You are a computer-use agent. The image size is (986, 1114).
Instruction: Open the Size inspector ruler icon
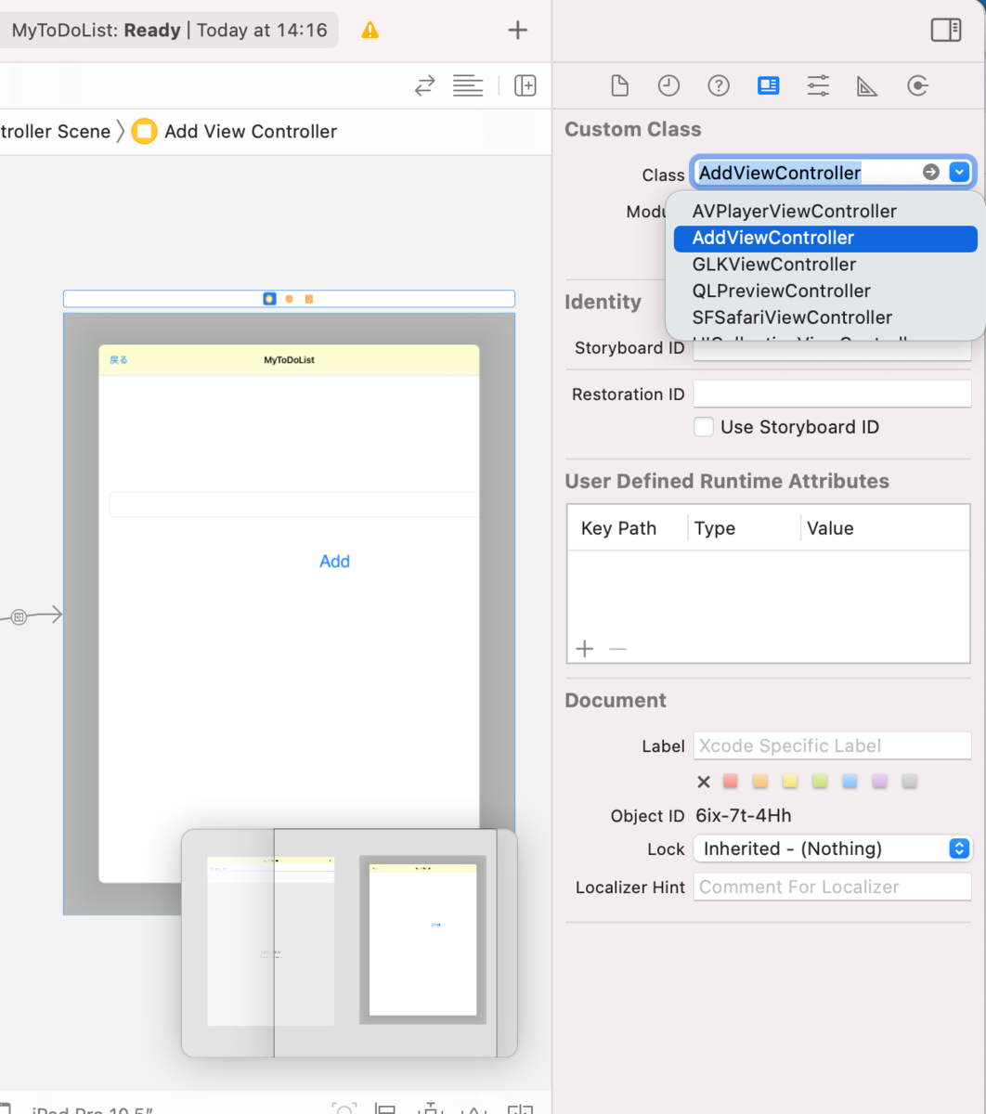pyautogui.click(x=867, y=86)
